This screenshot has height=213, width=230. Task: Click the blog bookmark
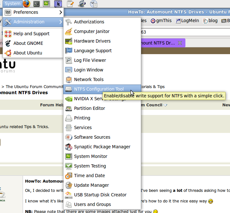click(x=210, y=20)
